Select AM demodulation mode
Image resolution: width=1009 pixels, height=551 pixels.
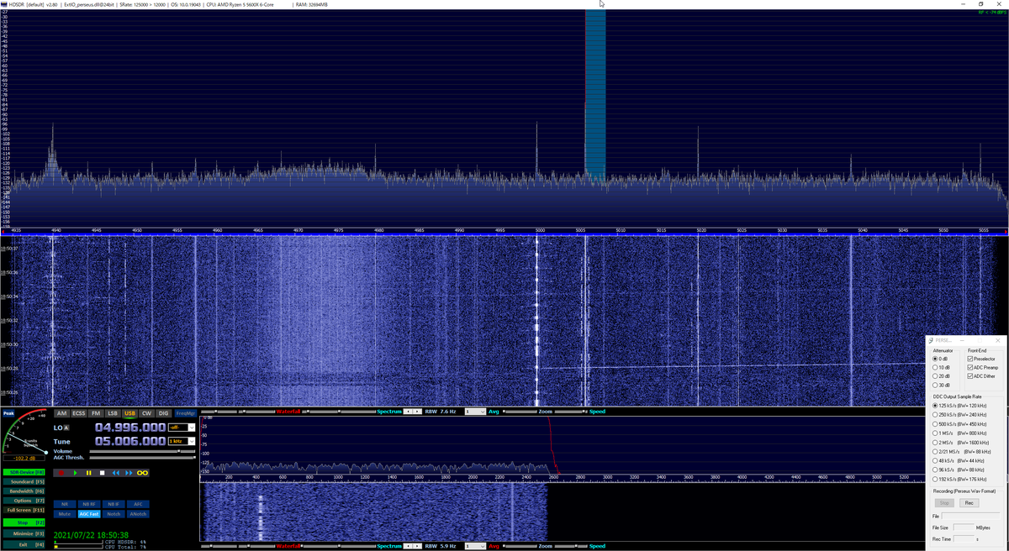tap(61, 413)
